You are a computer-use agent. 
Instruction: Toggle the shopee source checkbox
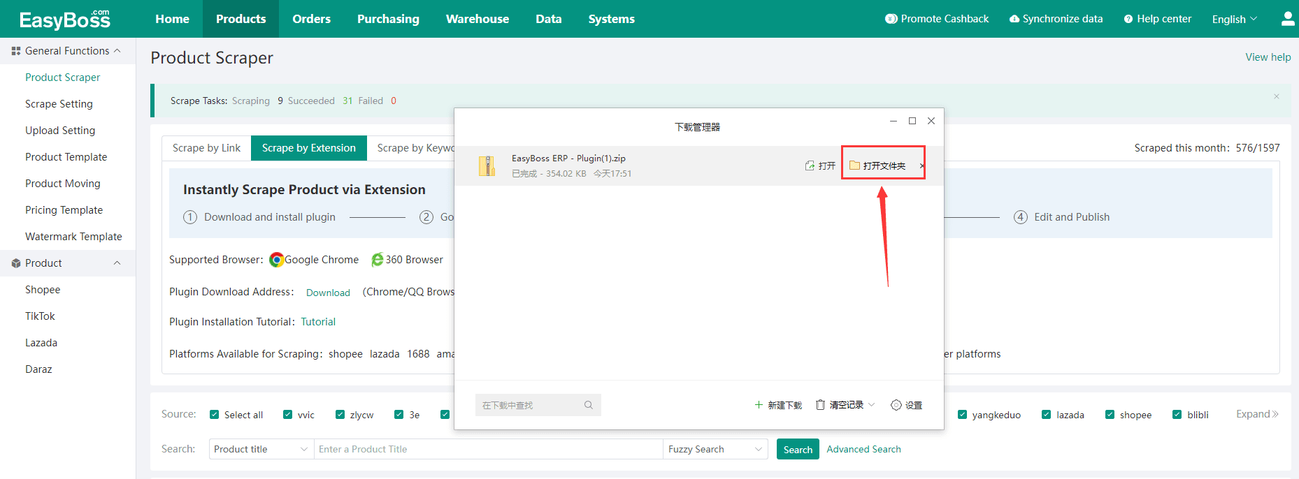[x=1110, y=415]
